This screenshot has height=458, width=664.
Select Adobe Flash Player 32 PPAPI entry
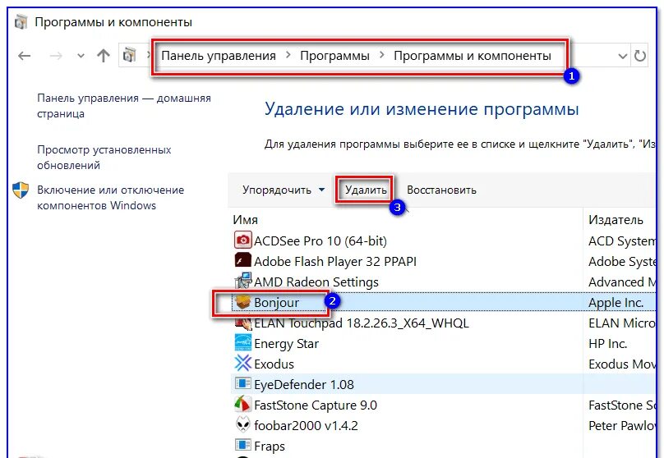tap(335, 261)
